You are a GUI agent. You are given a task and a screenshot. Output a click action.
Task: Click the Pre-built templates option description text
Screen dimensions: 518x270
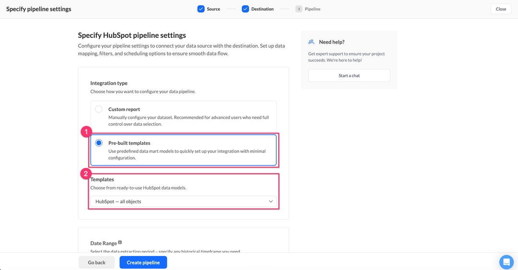click(x=187, y=154)
